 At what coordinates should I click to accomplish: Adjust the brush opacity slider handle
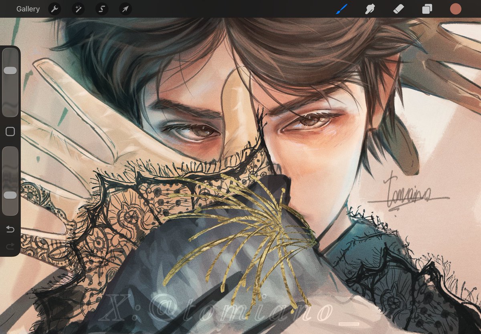coord(10,195)
